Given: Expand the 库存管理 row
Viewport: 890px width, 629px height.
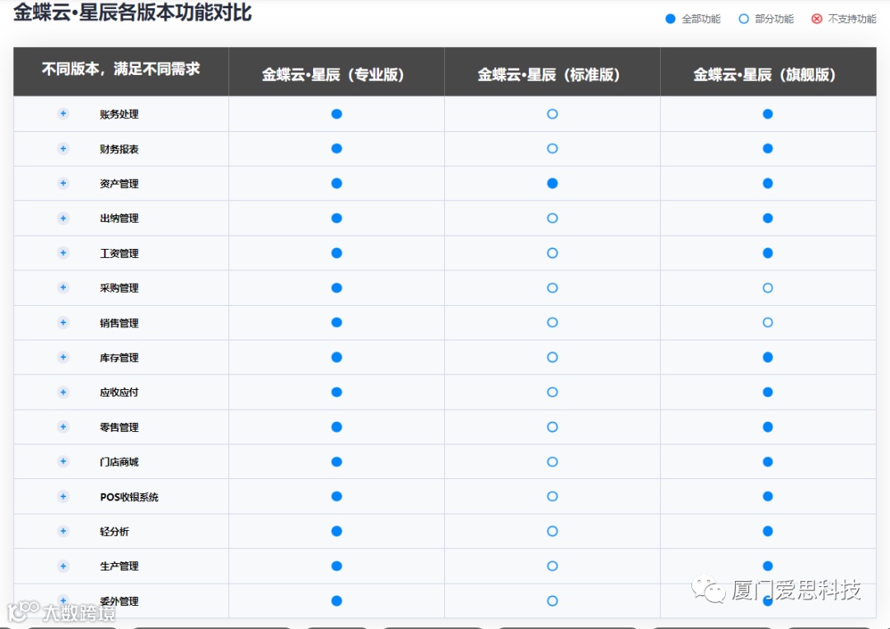Looking at the screenshot, I should tap(63, 357).
